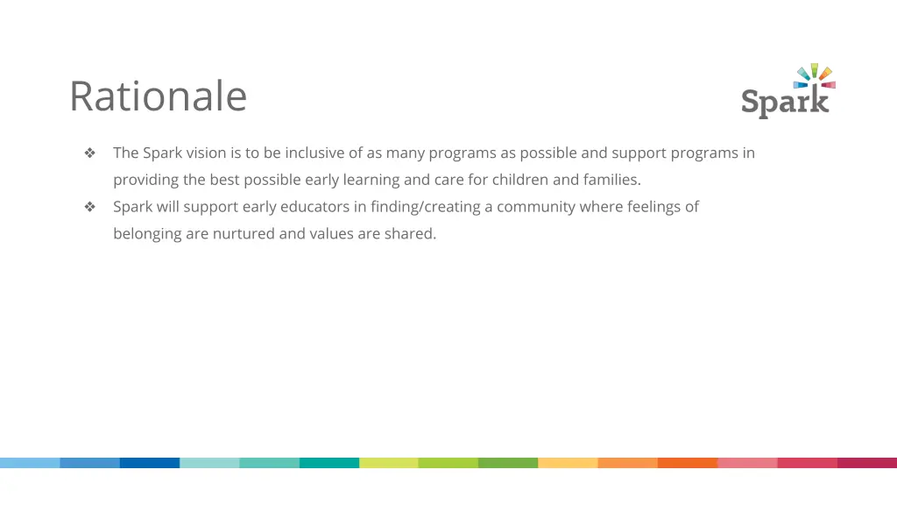Click the Rationale slide title
Viewport: 897px width, 505px height.
point(159,96)
